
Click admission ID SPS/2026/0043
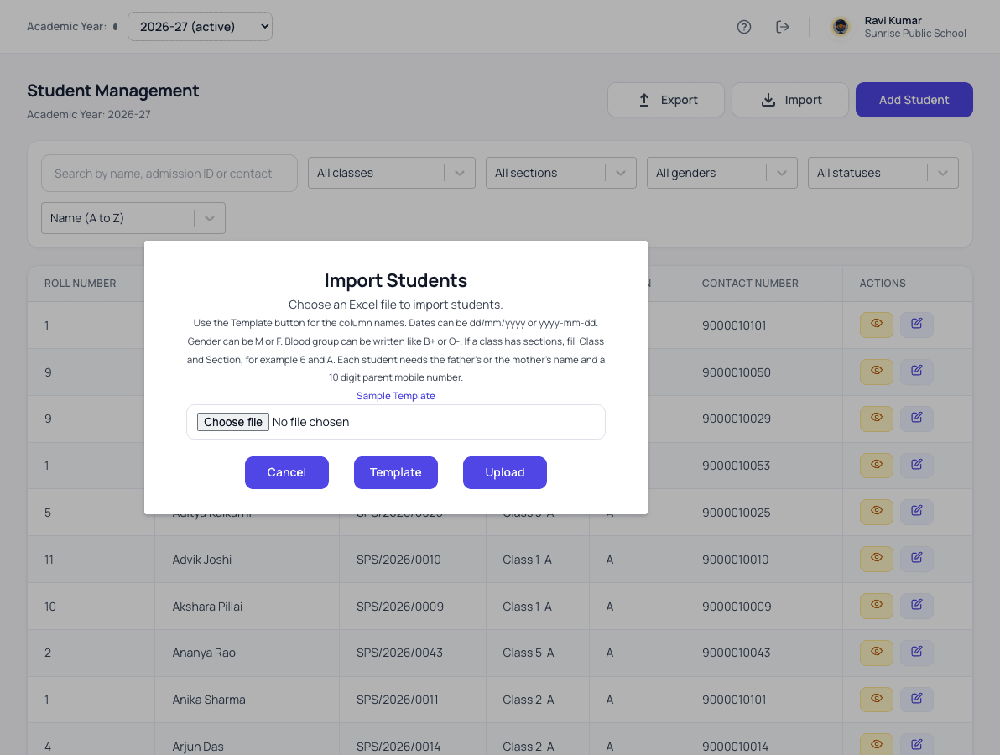click(x=399, y=653)
